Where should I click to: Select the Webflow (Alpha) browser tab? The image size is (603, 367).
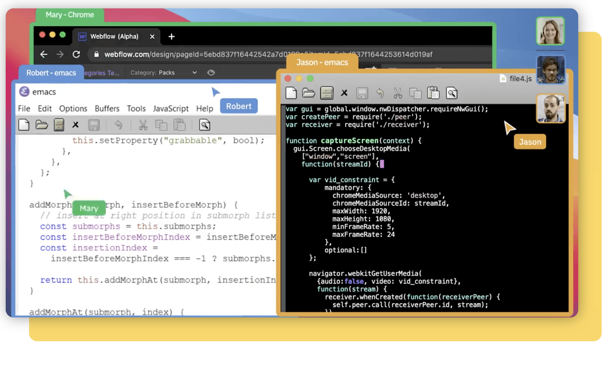114,36
